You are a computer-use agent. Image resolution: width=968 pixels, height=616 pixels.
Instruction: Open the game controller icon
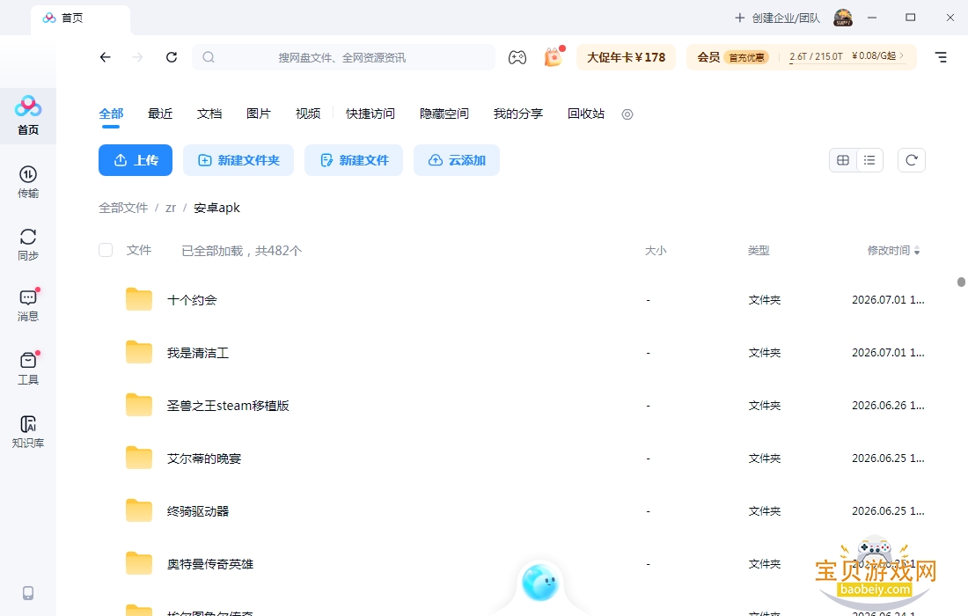pos(517,57)
